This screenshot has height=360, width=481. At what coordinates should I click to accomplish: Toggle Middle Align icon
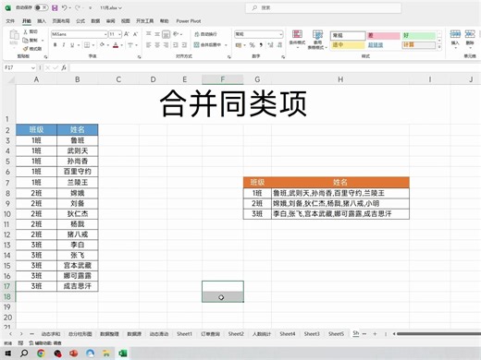[x=157, y=34]
